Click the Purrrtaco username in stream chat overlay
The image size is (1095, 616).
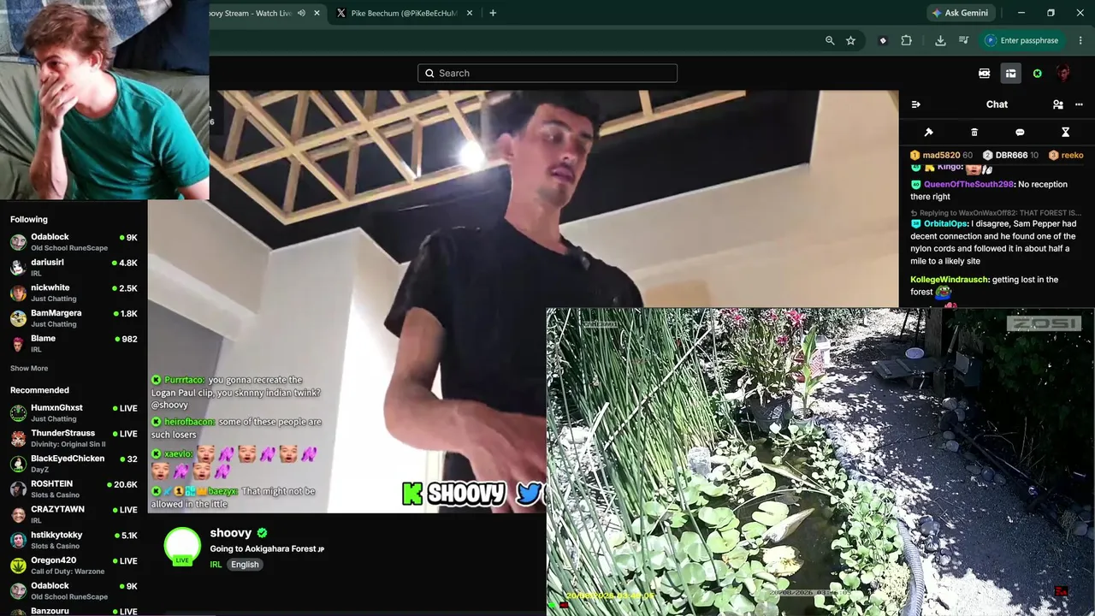184,380
